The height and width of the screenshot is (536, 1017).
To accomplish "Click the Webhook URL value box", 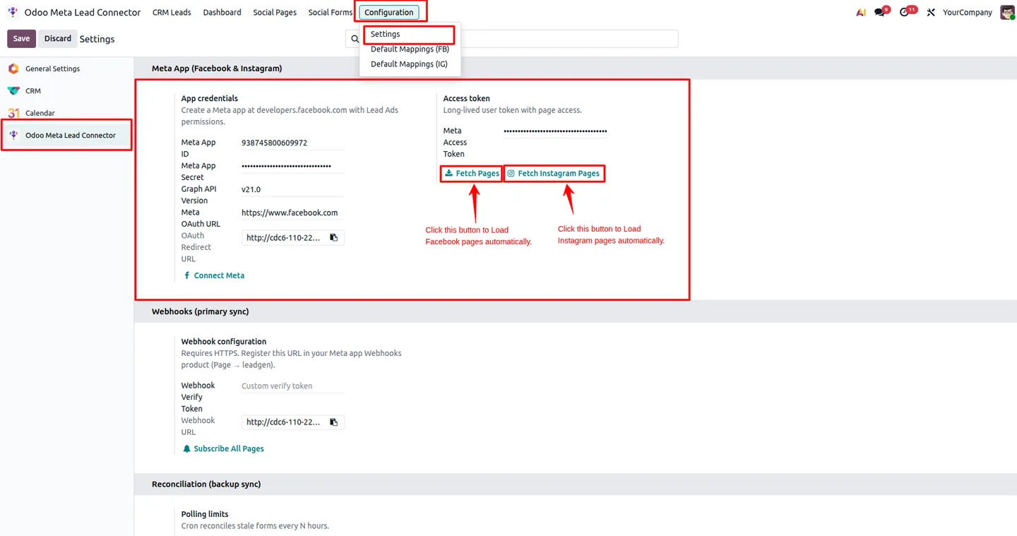I will coord(292,422).
